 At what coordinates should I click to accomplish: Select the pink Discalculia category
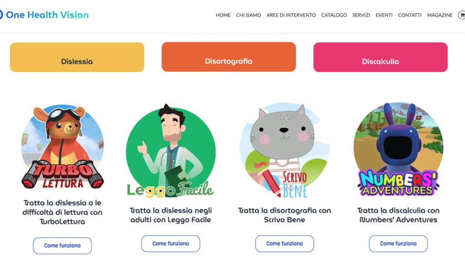381,57
